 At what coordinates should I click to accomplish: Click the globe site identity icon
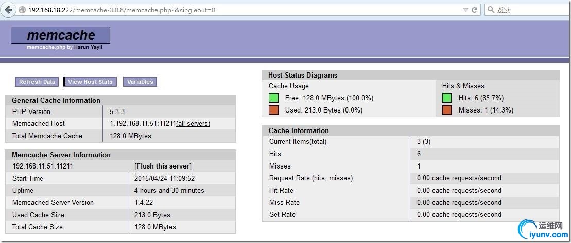coord(22,10)
